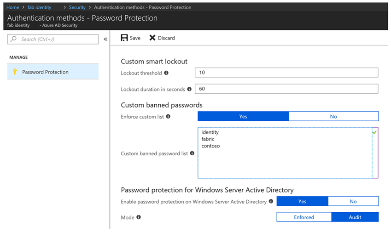
Task: Click the Discard X icon
Action: (x=152, y=38)
